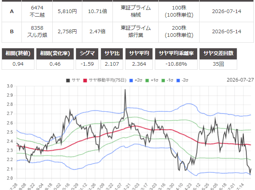255x190 pixels.
Task: Click the spread ratio value 2.107
Action: (112, 64)
